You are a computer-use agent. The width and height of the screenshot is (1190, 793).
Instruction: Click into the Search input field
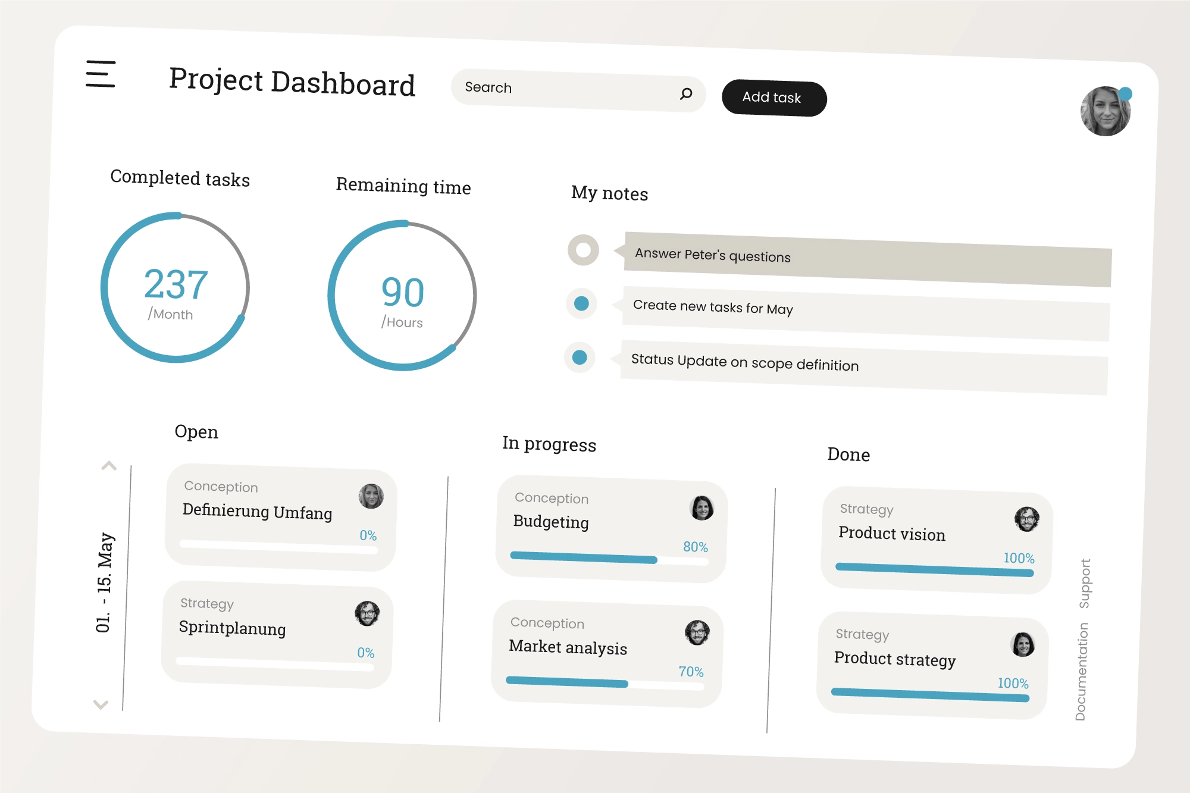click(565, 90)
